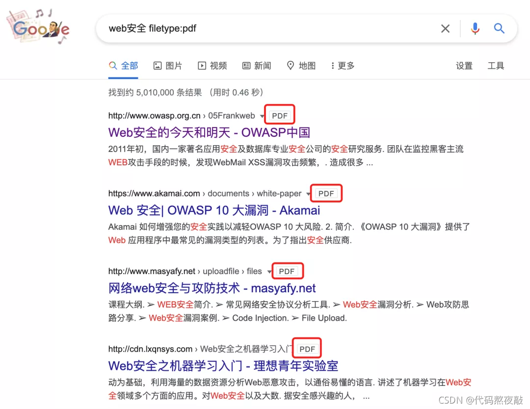Start voice search with microphone icon
Viewport: 530px width, 409px height.
point(475,28)
